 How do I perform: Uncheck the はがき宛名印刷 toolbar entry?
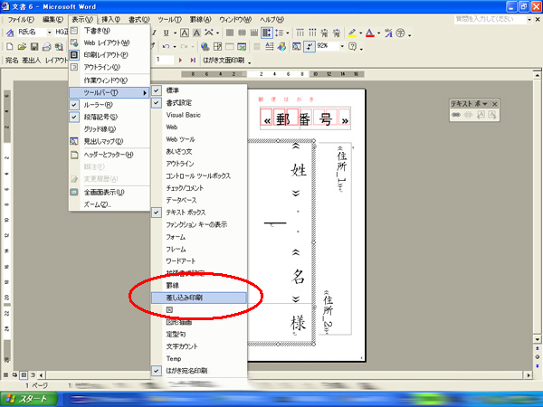click(x=199, y=371)
